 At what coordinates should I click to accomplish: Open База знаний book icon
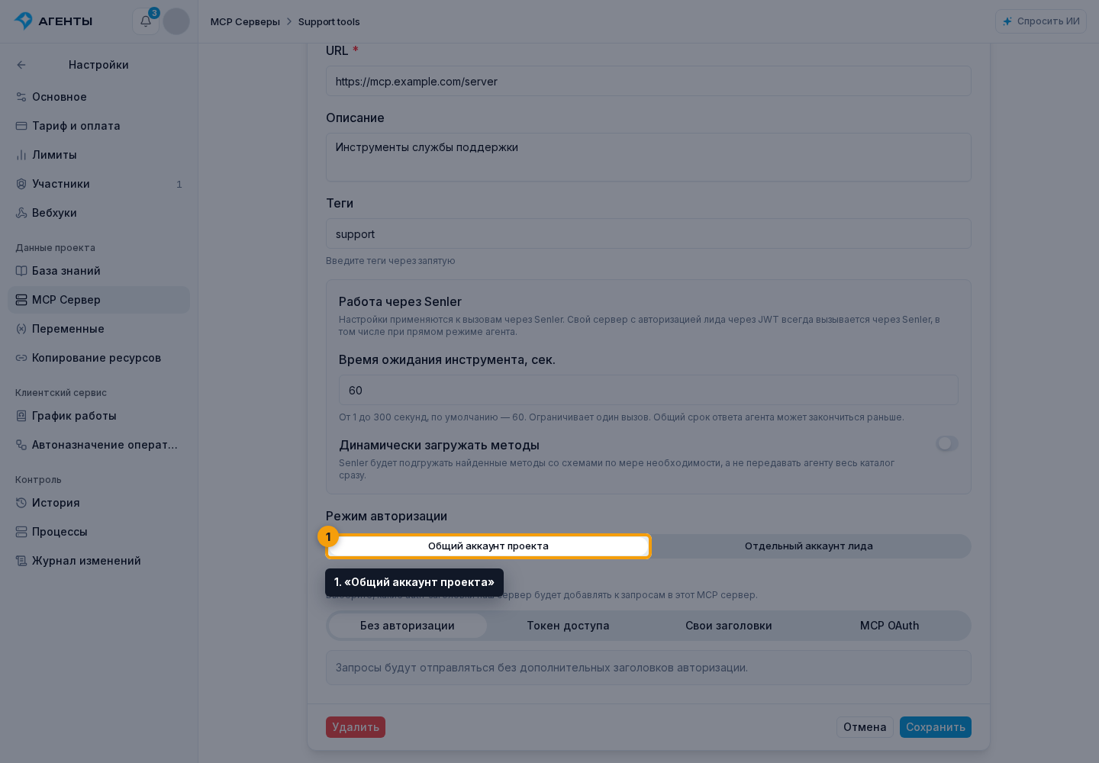click(21, 271)
